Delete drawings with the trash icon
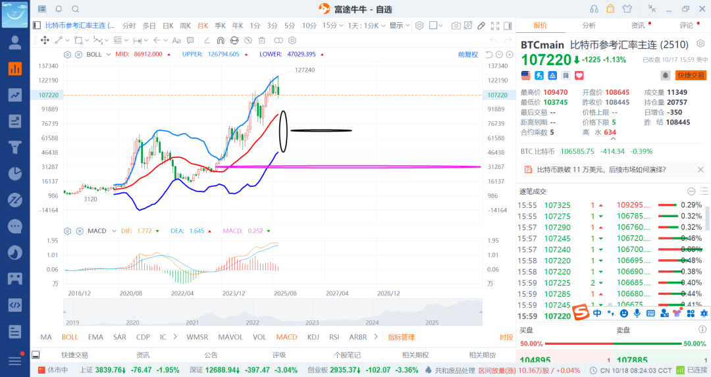This screenshot has width=711, height=377. click(261, 40)
